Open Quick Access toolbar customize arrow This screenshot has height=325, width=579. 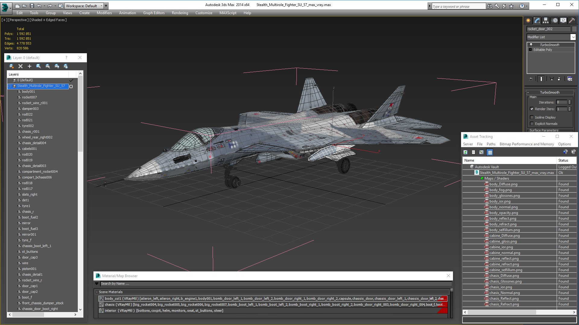[106, 6]
